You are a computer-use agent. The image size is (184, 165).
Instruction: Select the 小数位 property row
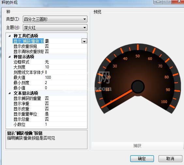[50, 124]
